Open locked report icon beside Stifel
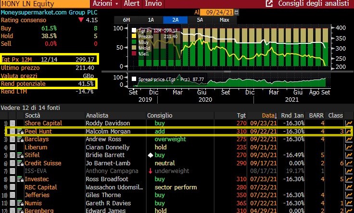 click(20, 155)
